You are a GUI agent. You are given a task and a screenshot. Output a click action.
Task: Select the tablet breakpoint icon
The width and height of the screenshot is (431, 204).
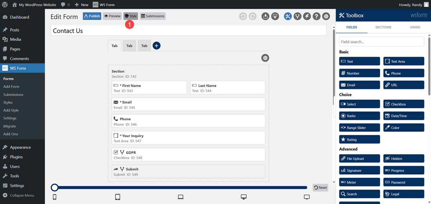118,197
